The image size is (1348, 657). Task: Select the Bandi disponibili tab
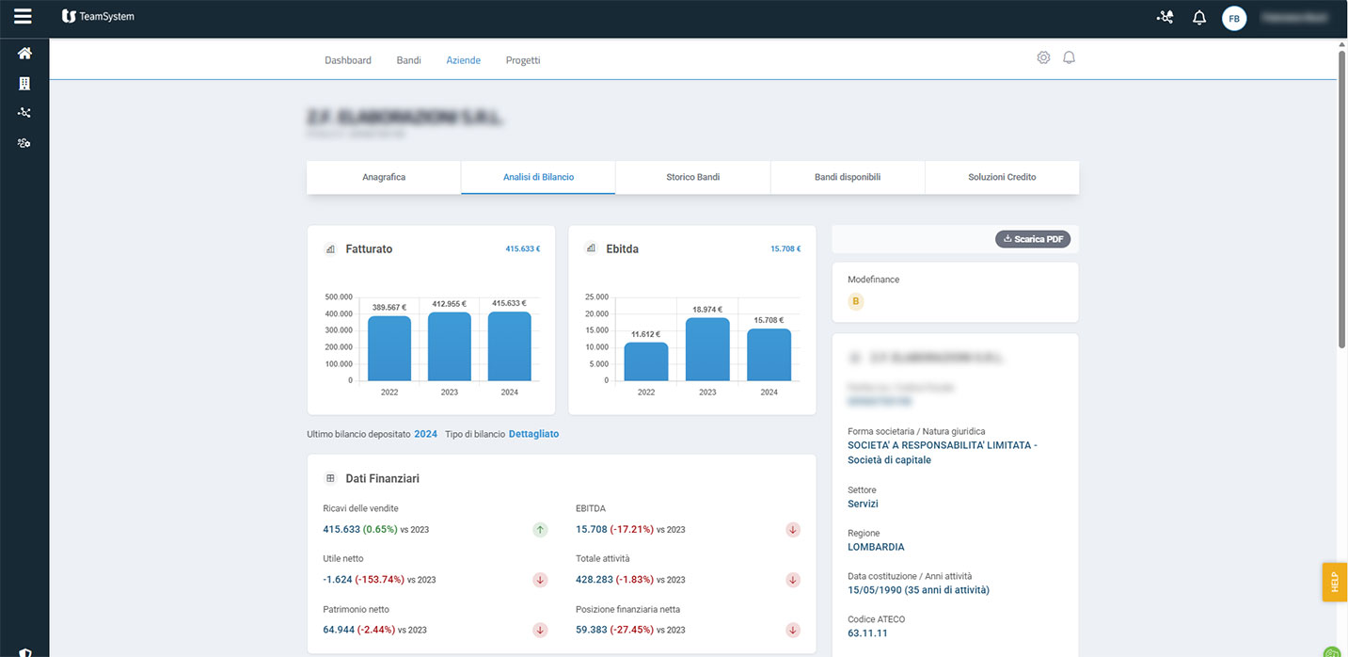pyautogui.click(x=848, y=177)
